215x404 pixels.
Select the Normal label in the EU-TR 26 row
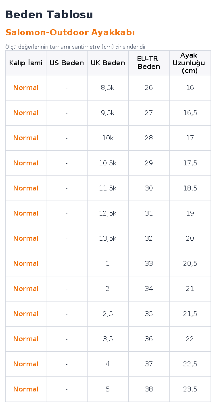click(x=26, y=88)
